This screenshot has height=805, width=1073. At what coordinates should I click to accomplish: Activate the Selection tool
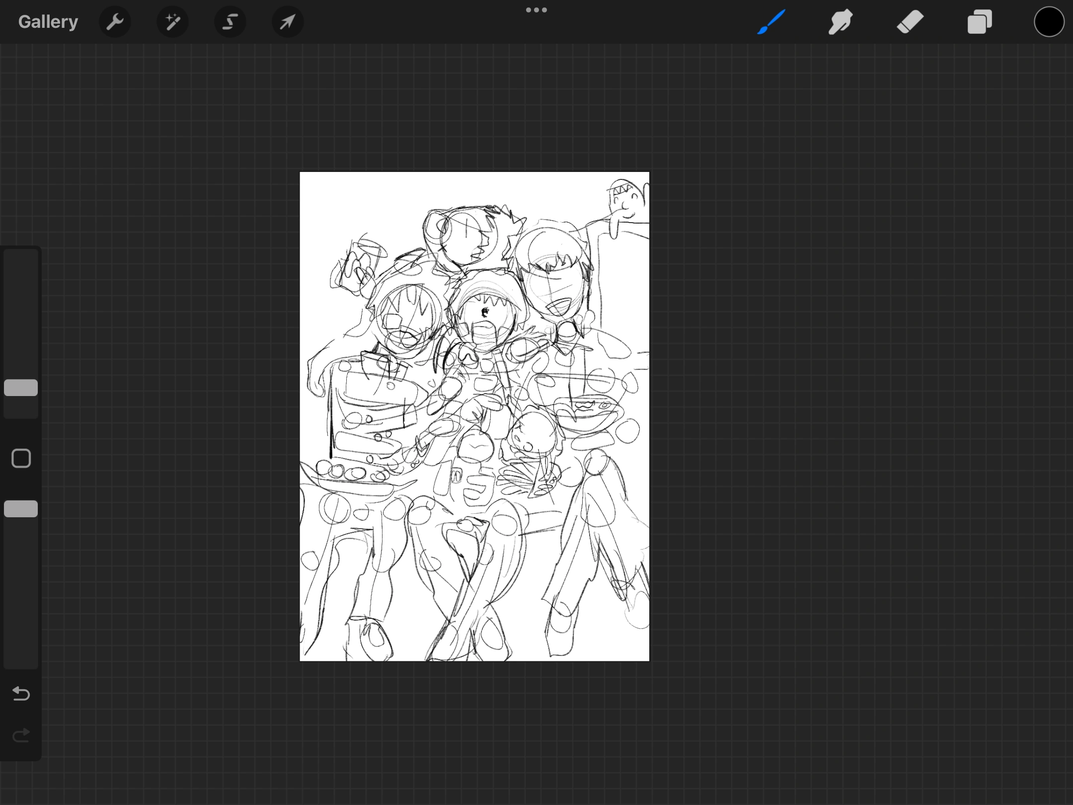[230, 22]
